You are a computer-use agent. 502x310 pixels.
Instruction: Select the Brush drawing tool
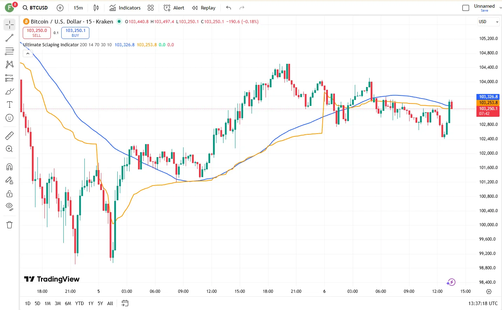[x=9, y=91]
